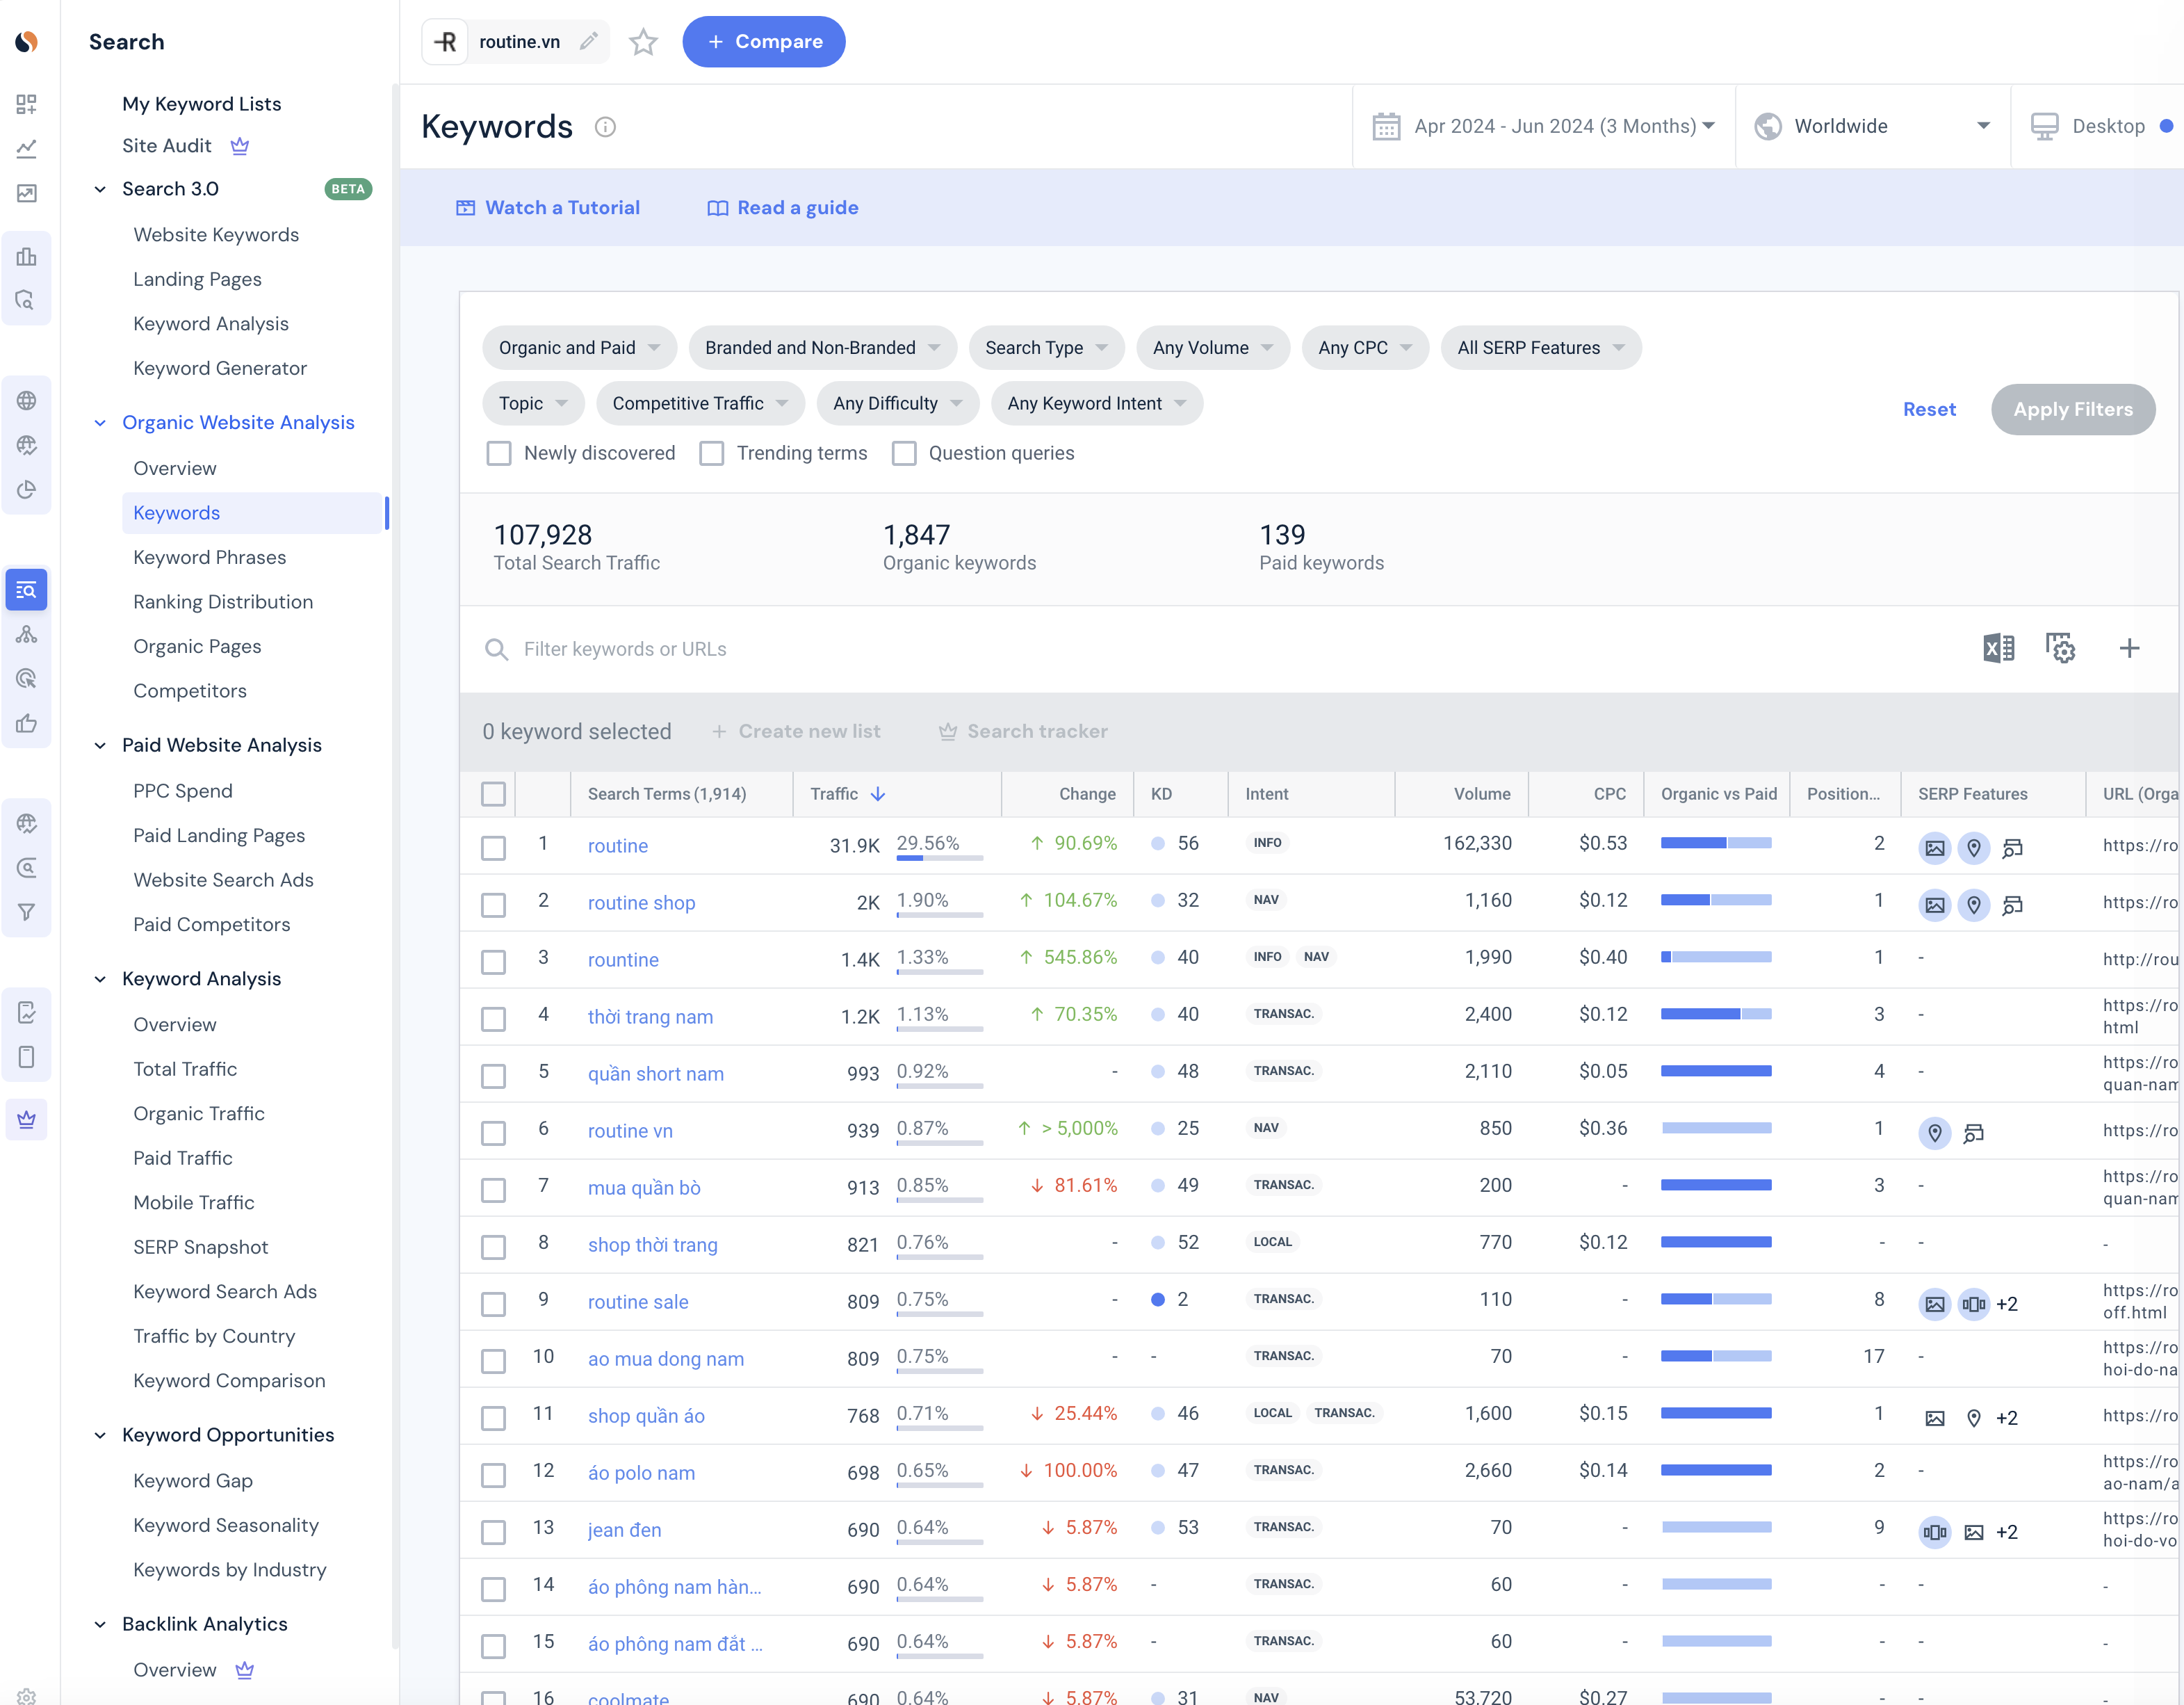2184x1705 pixels.
Task: Go to Ranking Distribution in the sidebar
Action: coord(223,601)
